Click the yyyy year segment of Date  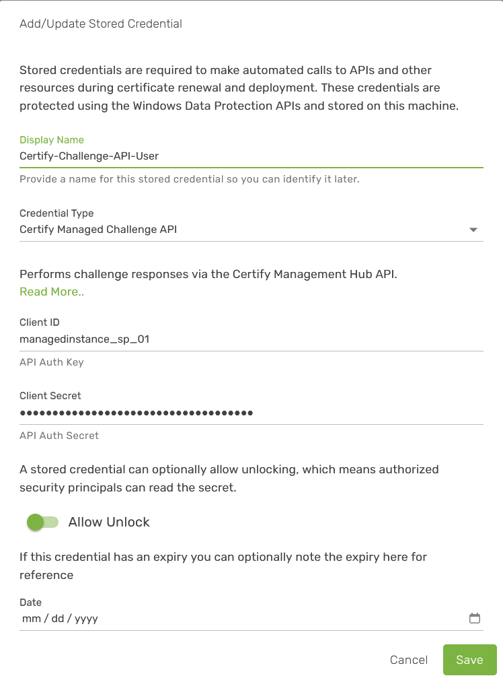click(x=86, y=618)
